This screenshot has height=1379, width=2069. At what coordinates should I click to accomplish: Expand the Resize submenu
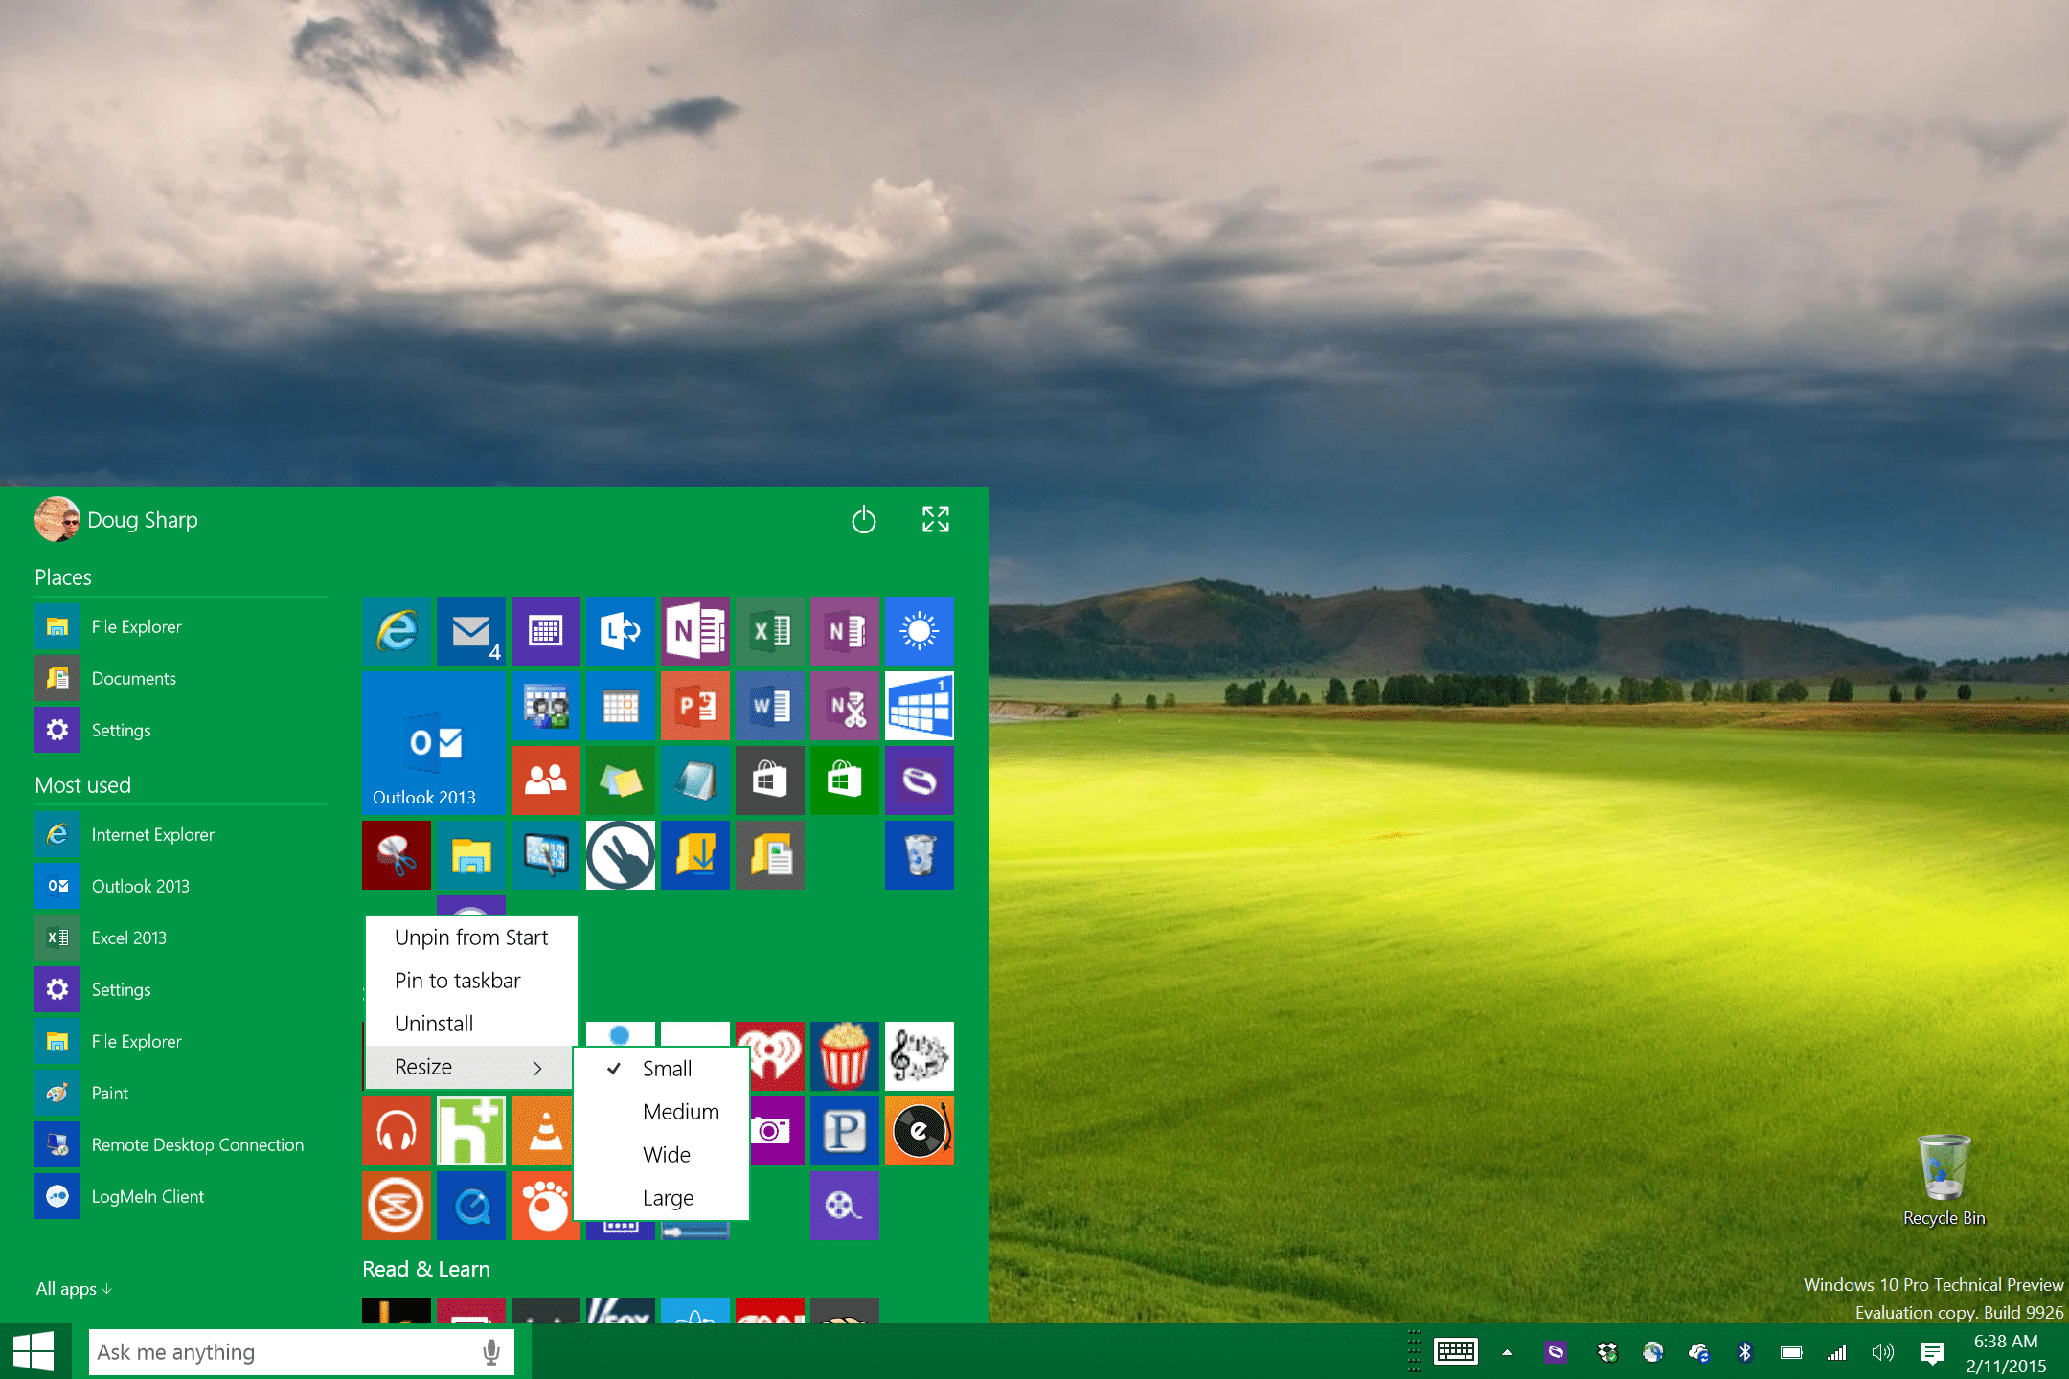pos(470,1067)
